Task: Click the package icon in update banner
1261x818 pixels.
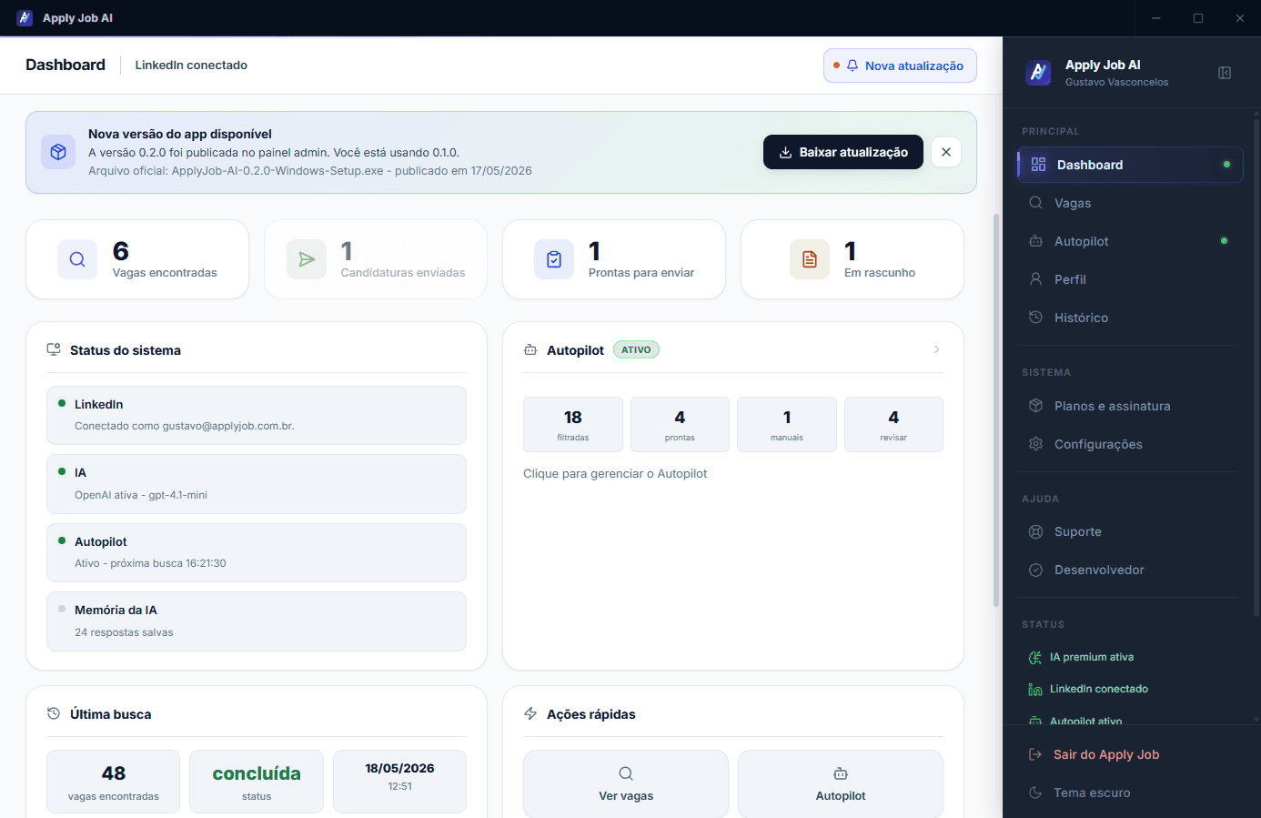Action: 58,152
